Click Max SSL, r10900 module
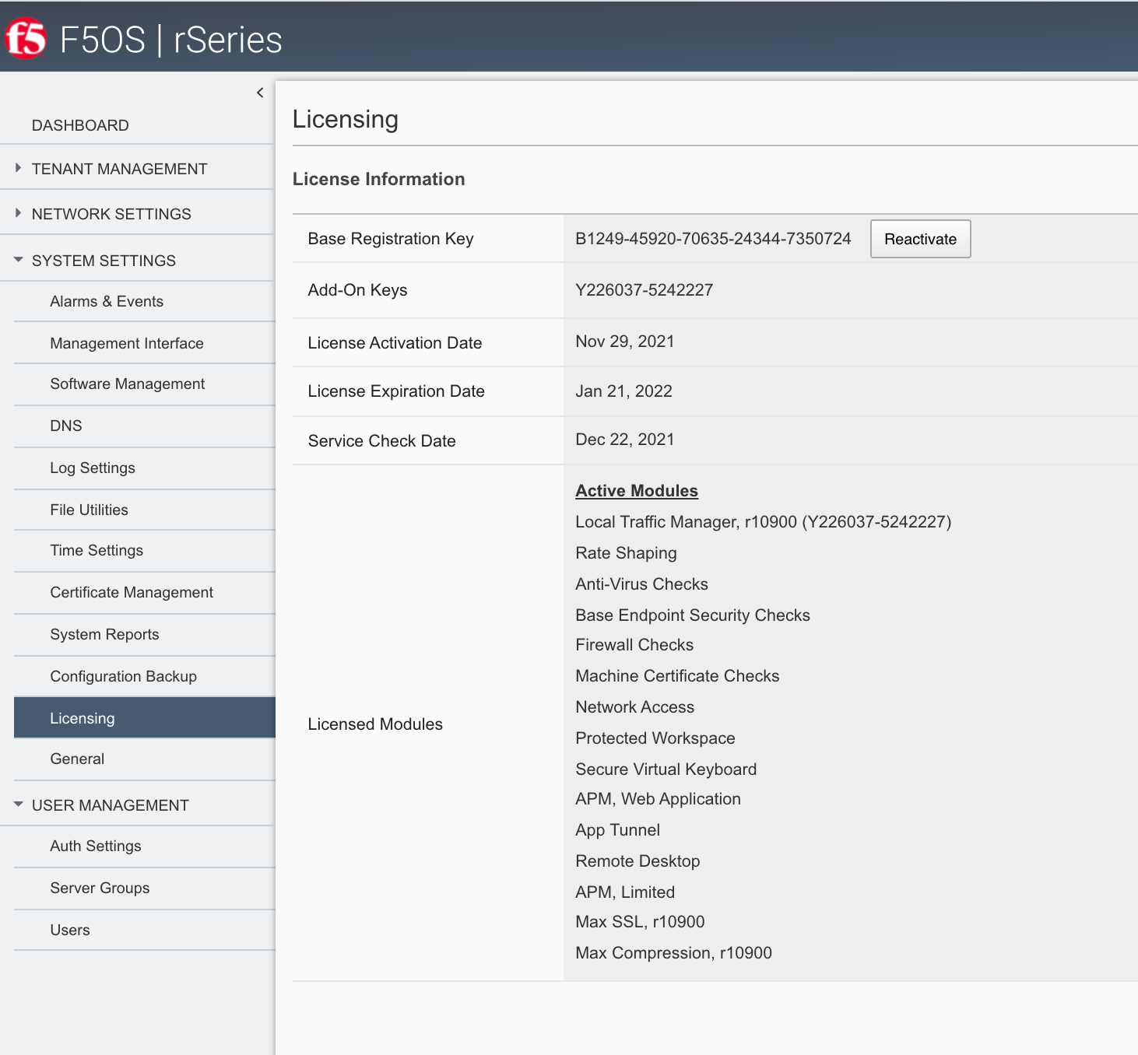Screen dimensions: 1138x1055 point(640,922)
